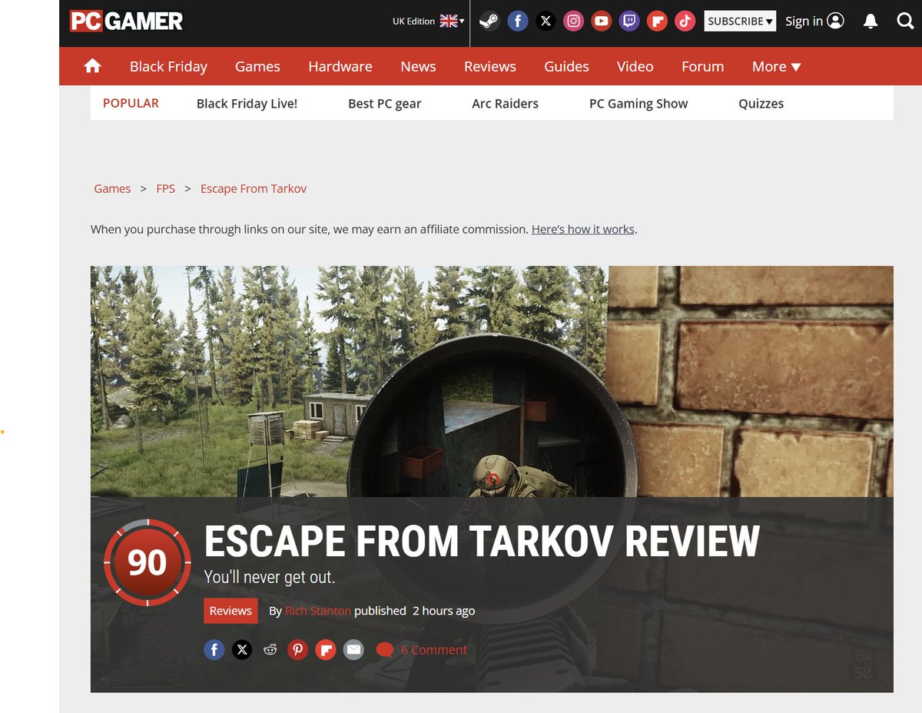Screen dimensions: 922x713
Task: Share article on X icon below byline
Action: [242, 650]
